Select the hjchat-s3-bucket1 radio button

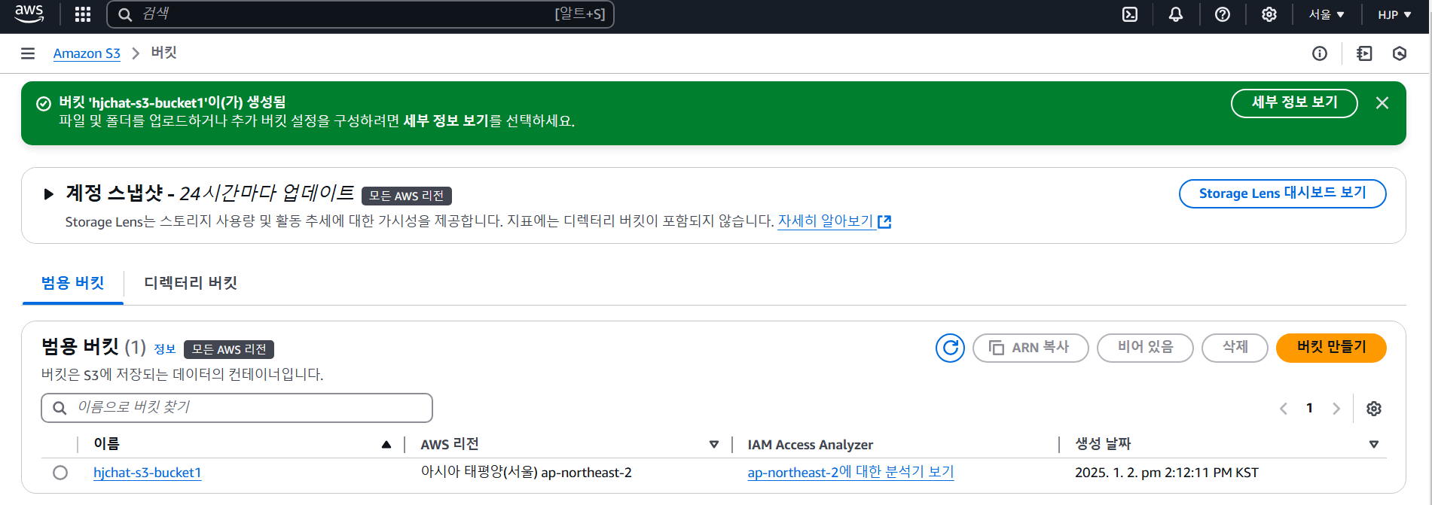pyautogui.click(x=60, y=473)
